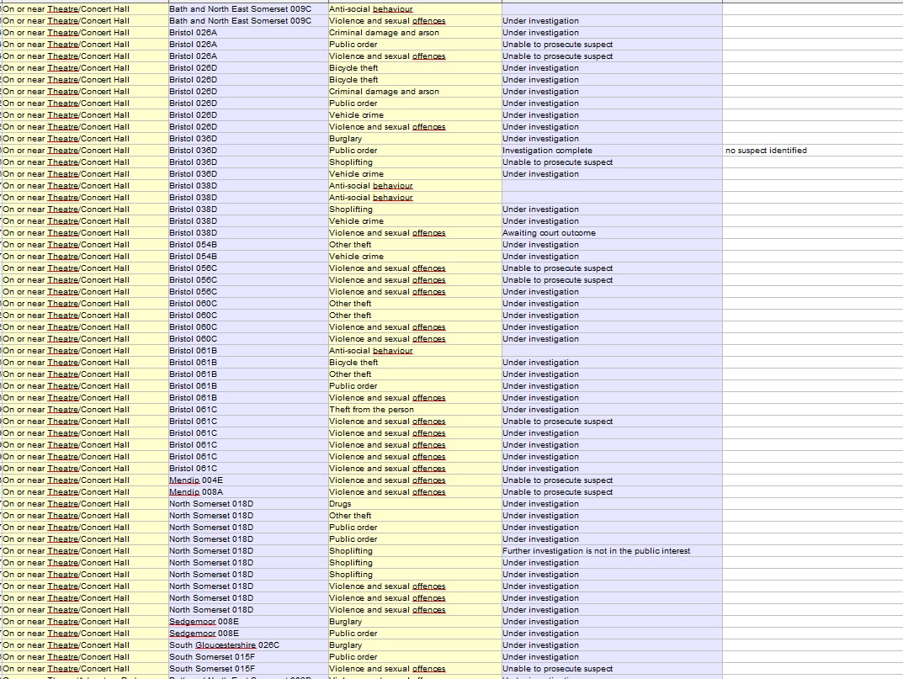Select the 'Drugs' crime type cell
Screen dimensions: 903x679
[x=341, y=504]
